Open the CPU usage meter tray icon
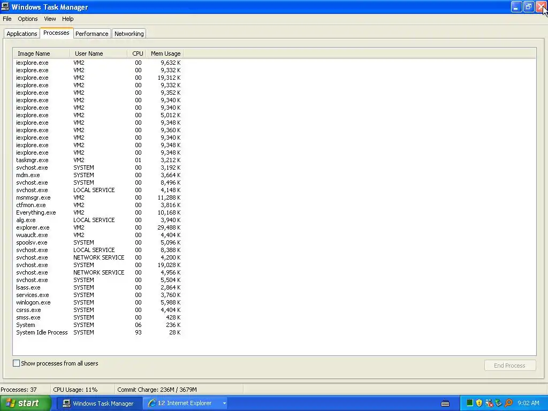The image size is (548, 411). pyautogui.click(x=469, y=403)
